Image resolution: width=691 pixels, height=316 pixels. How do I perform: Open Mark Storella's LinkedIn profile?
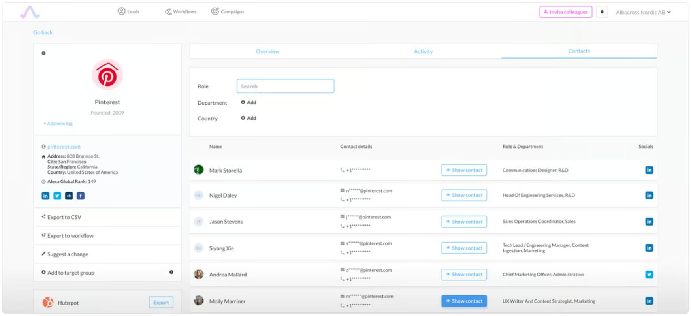click(649, 170)
